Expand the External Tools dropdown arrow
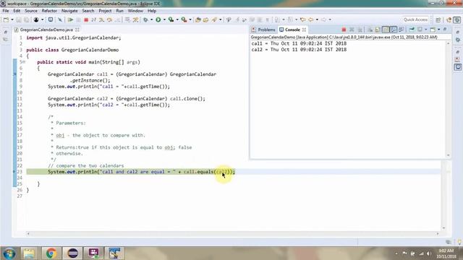This screenshot has width=463, height=260. click(190, 19)
